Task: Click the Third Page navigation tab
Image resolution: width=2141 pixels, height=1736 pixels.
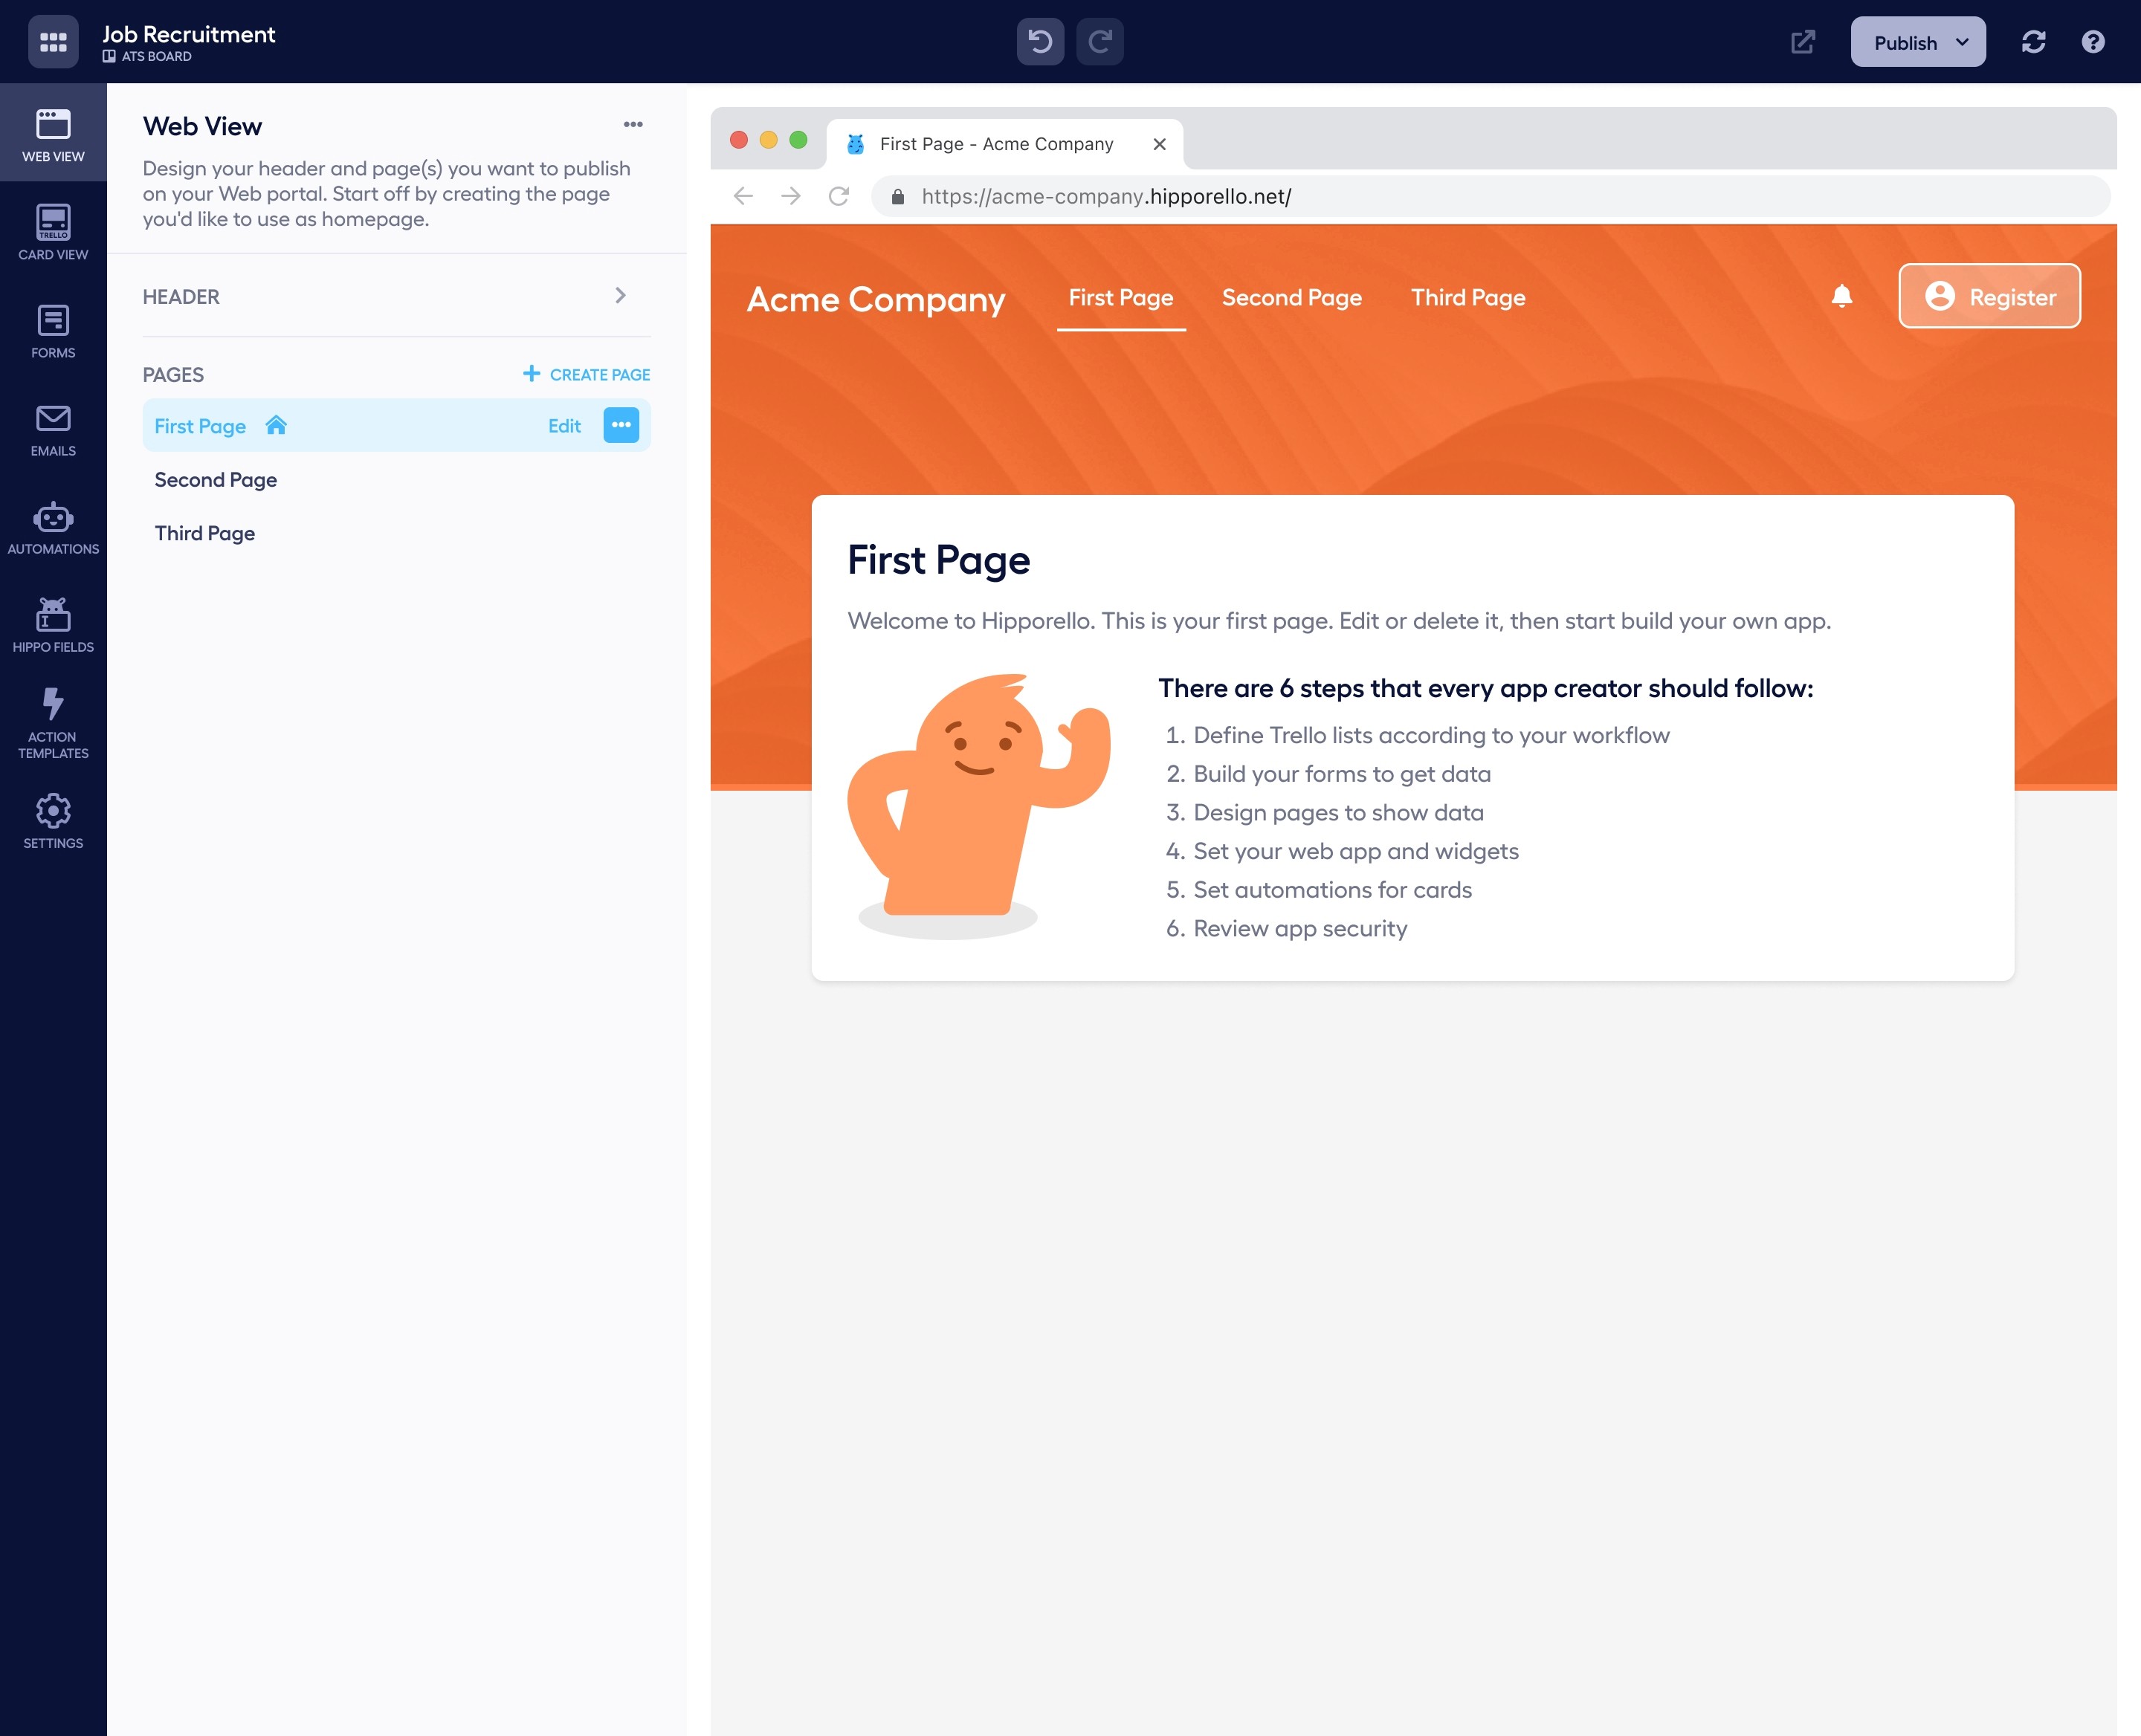Action: 1467,296
